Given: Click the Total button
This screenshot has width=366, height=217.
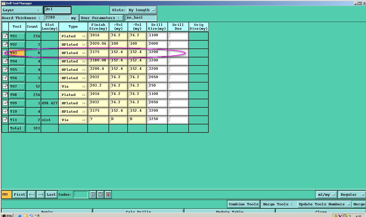Looking at the screenshot, I should point(17,128).
